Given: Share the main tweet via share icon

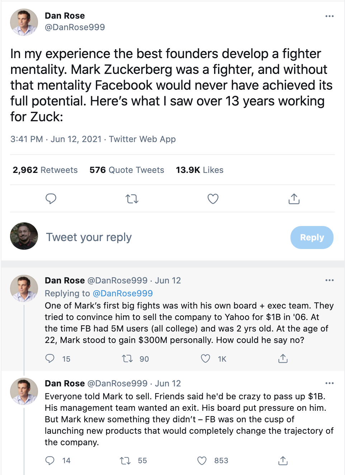Looking at the screenshot, I should pos(294,198).
